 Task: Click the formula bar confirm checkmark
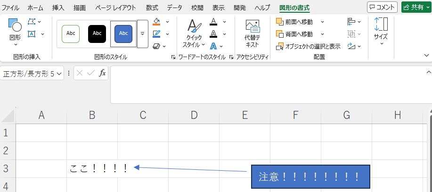(x=91, y=73)
